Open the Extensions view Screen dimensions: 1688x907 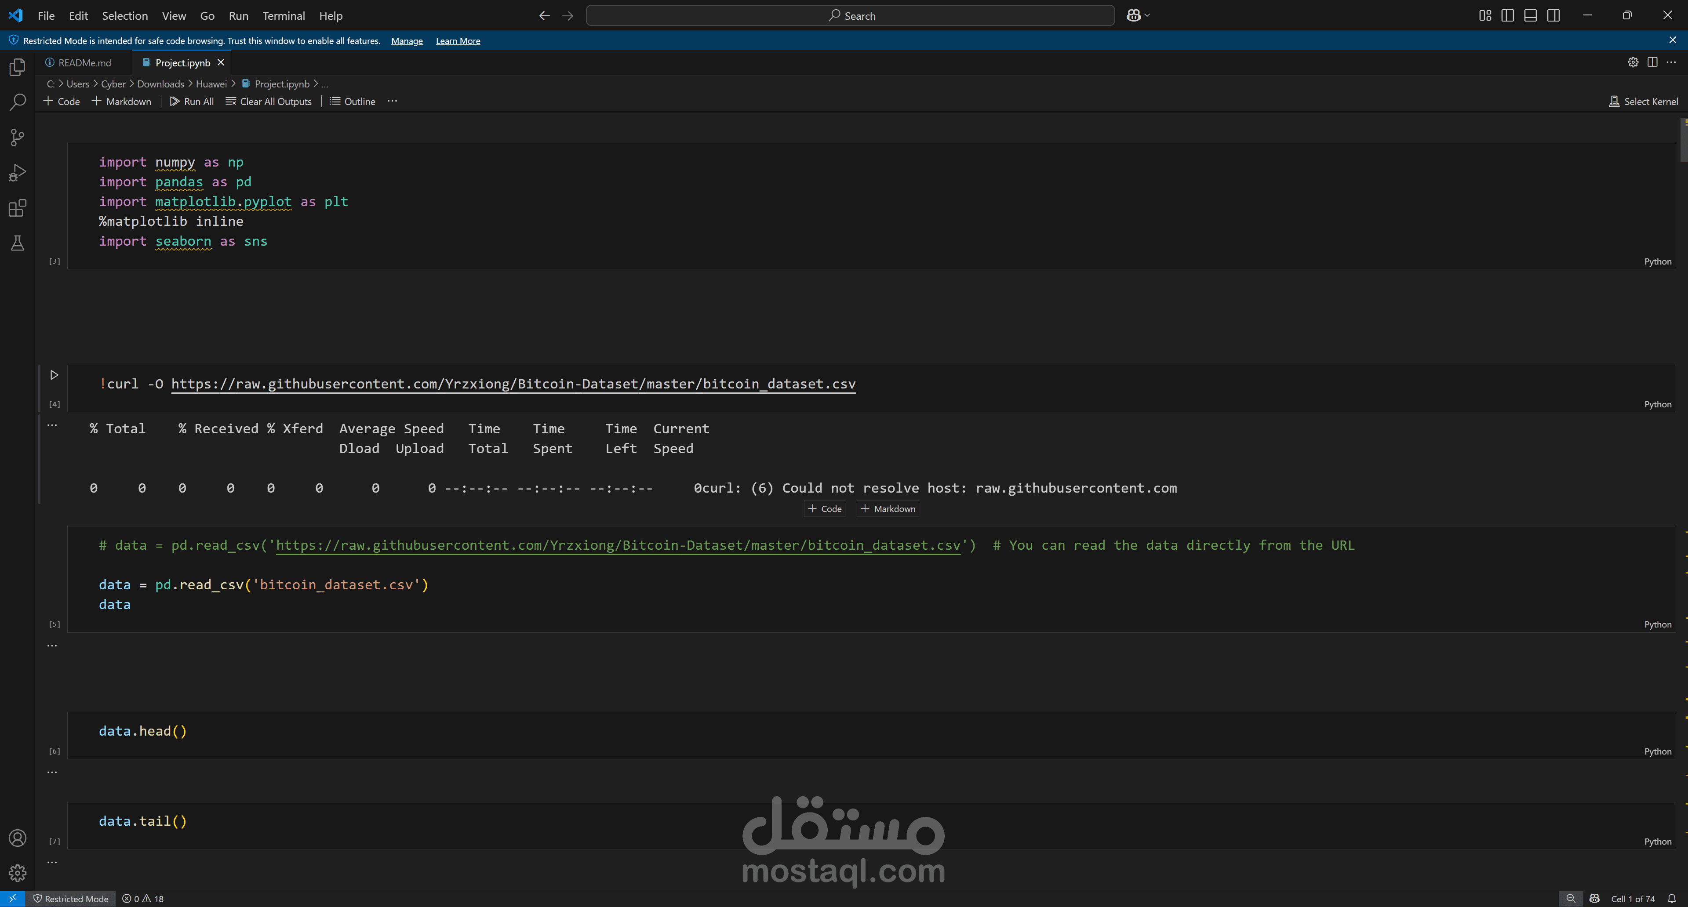pos(18,208)
